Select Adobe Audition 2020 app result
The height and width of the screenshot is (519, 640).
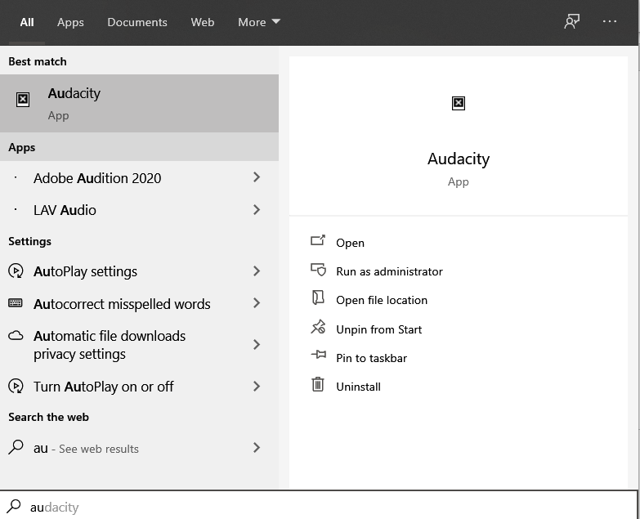tap(139, 178)
